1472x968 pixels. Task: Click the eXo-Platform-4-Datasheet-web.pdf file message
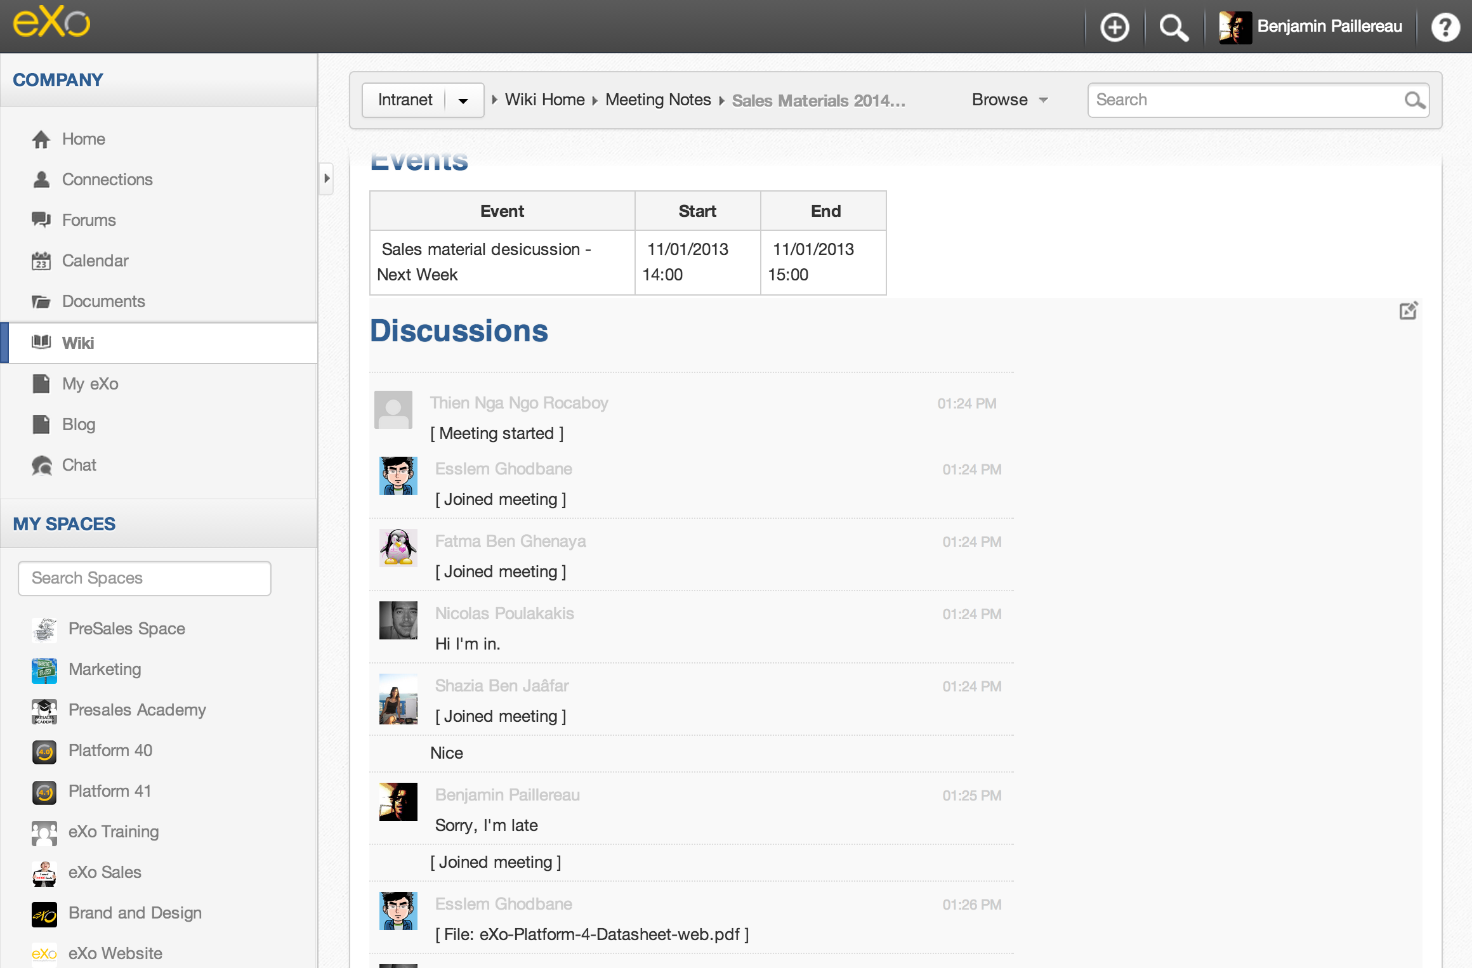point(592,934)
